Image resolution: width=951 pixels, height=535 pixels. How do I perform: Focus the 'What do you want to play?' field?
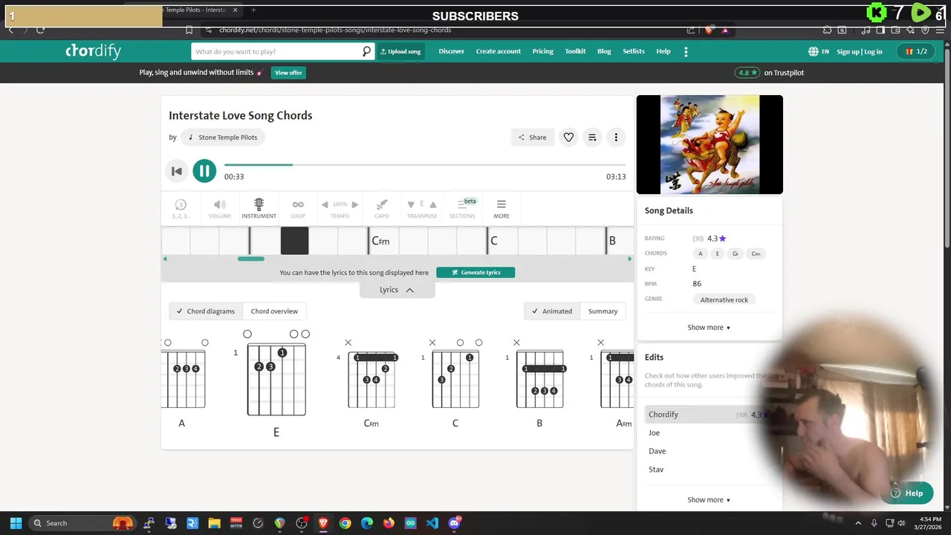click(x=276, y=51)
